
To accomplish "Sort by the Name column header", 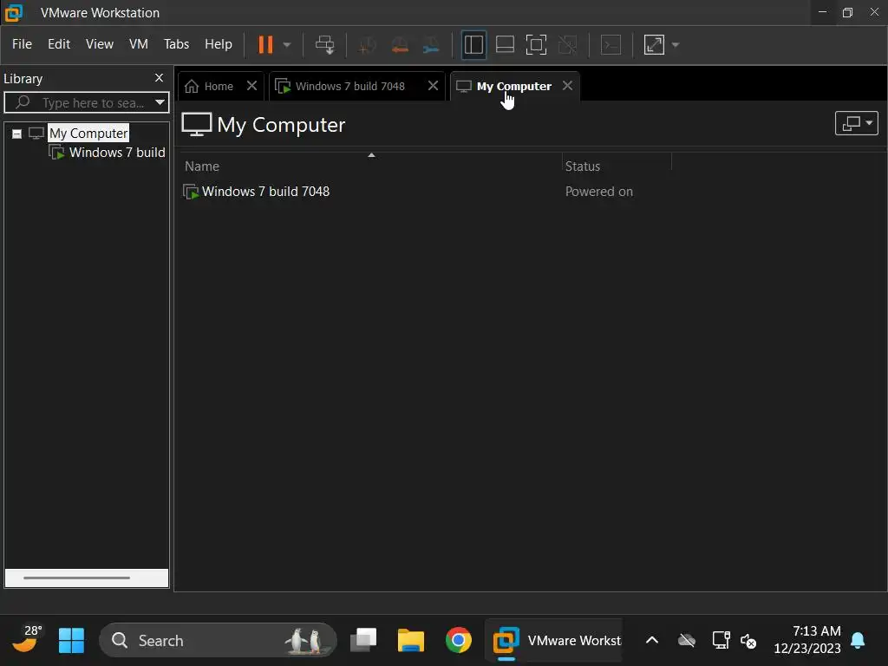I will 201,166.
